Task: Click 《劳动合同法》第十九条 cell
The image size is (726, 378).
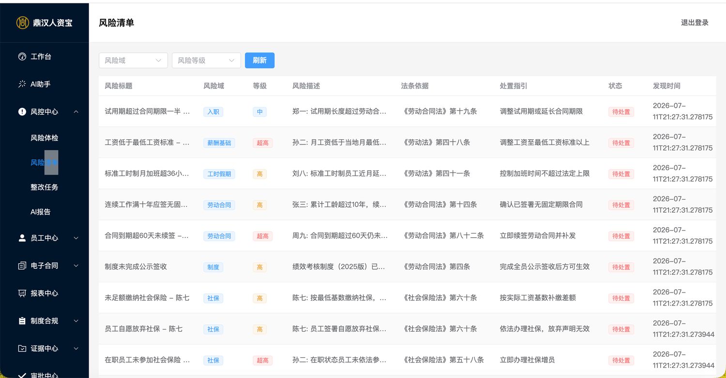Action: (439, 111)
